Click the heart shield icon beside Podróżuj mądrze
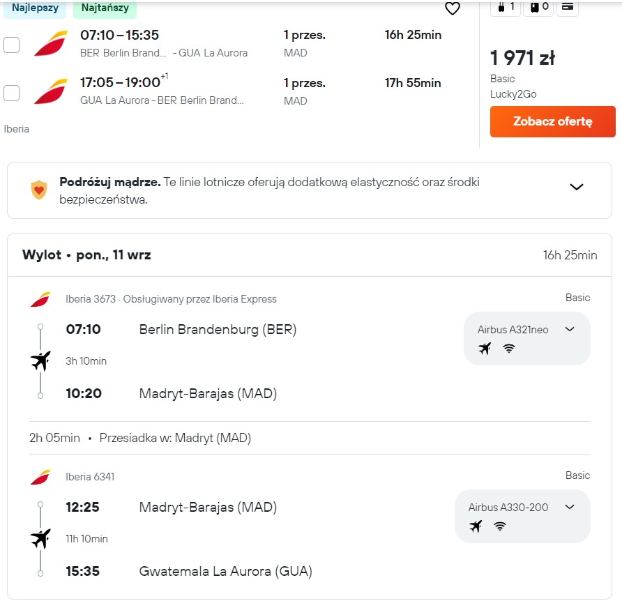This screenshot has width=622, height=601. pyautogui.click(x=39, y=190)
